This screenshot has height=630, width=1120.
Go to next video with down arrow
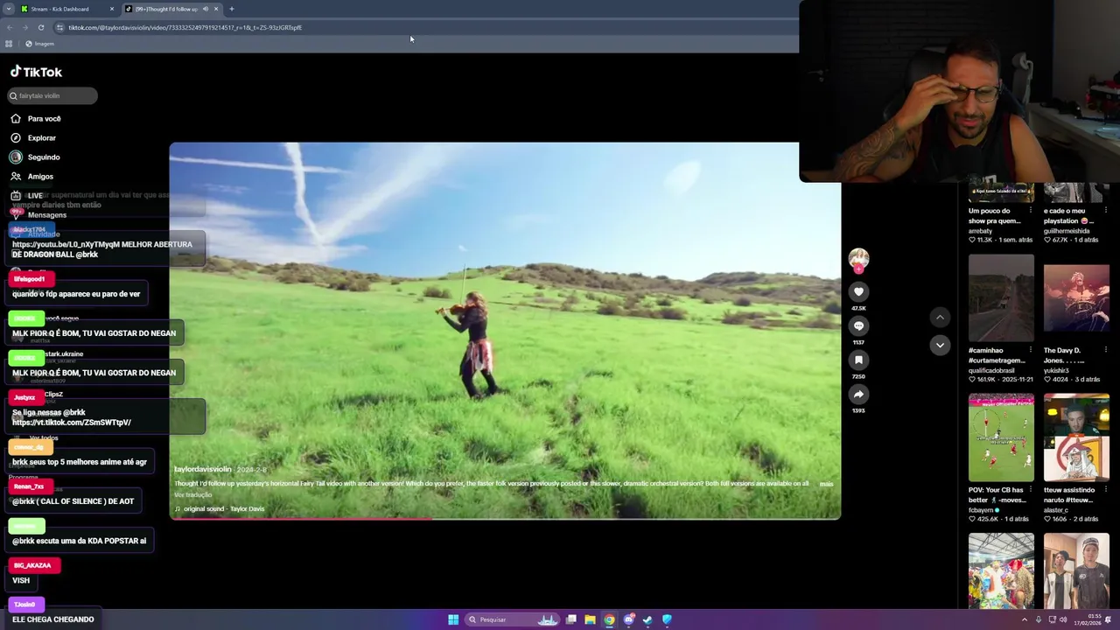(x=940, y=345)
